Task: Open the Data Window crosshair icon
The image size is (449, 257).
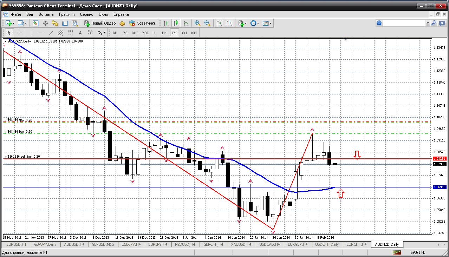Action: [x=45, y=23]
